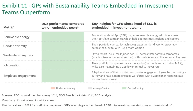Viewport: 193px width, 111px height.
Task: Click the insight about employee survey response rate
Action: point(139,76)
